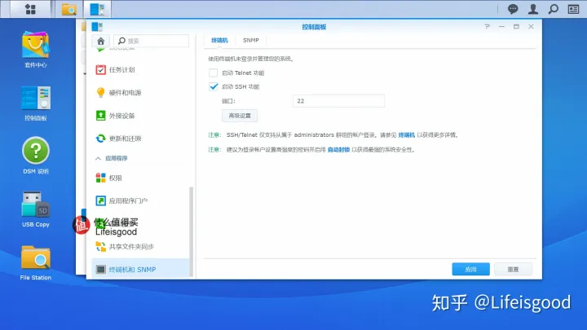Screen dimensions: 587x330
Task: Open Hardware and Power settings
Action: pyautogui.click(x=140, y=93)
